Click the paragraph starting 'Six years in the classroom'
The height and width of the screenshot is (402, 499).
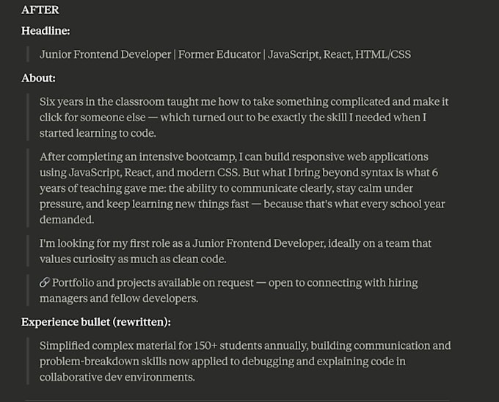pos(244,118)
